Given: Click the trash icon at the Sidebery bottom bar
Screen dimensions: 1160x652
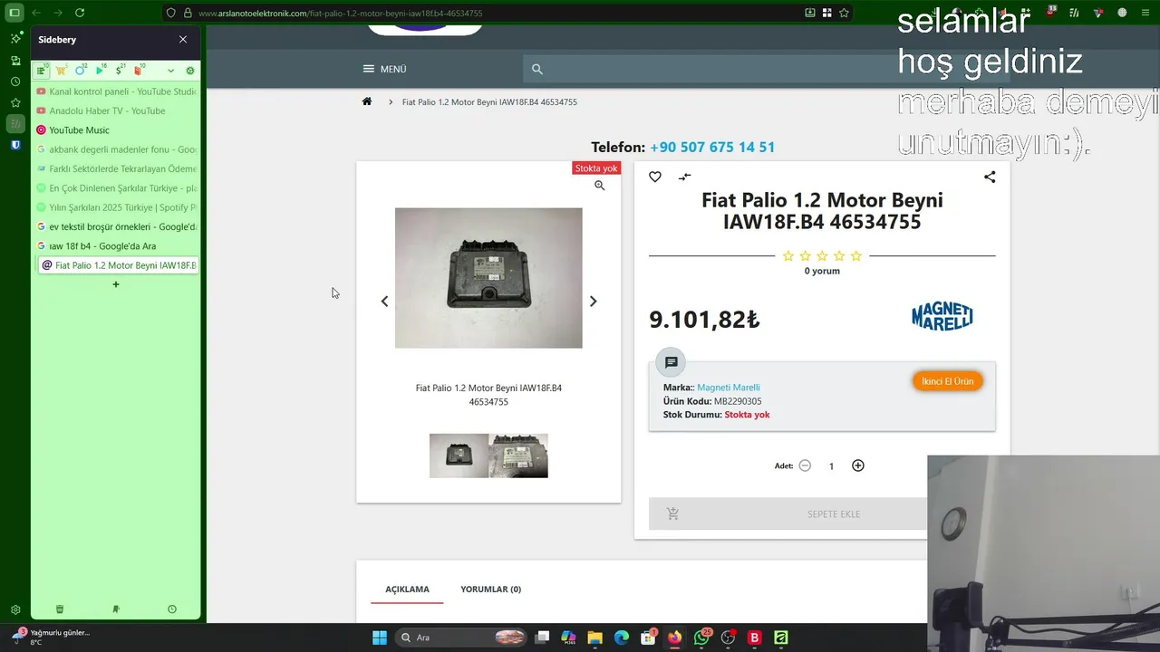Looking at the screenshot, I should [x=60, y=609].
